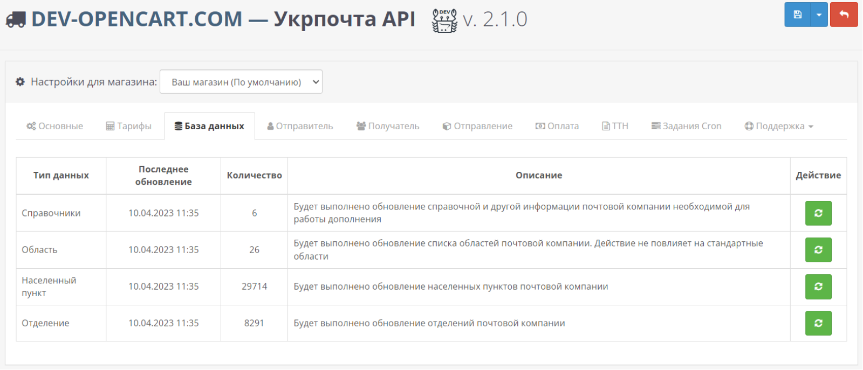Screen dimensions: 863x370
Task: Click the quantity value 29714
Action: point(254,287)
